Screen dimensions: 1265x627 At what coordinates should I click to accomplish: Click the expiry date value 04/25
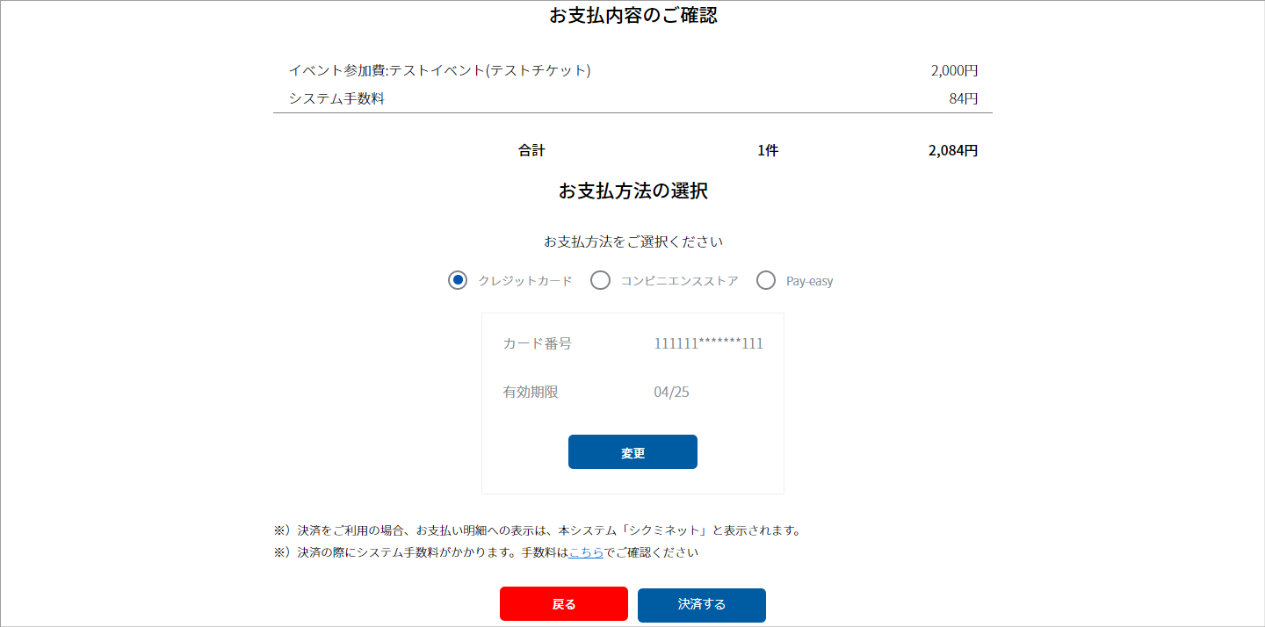[671, 392]
